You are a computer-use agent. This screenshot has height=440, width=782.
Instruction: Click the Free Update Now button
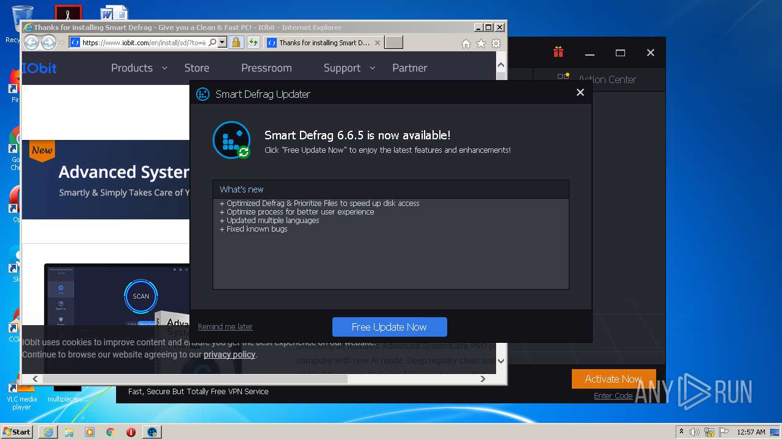click(x=389, y=327)
